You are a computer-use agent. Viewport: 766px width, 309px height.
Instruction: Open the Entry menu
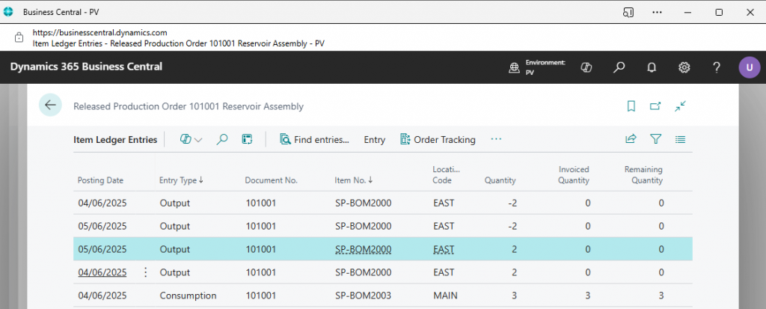[x=374, y=139]
